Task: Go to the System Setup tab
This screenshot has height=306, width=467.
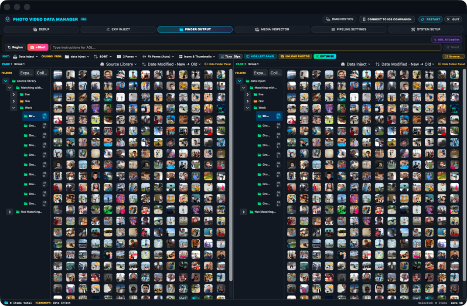Action: click(x=425, y=30)
